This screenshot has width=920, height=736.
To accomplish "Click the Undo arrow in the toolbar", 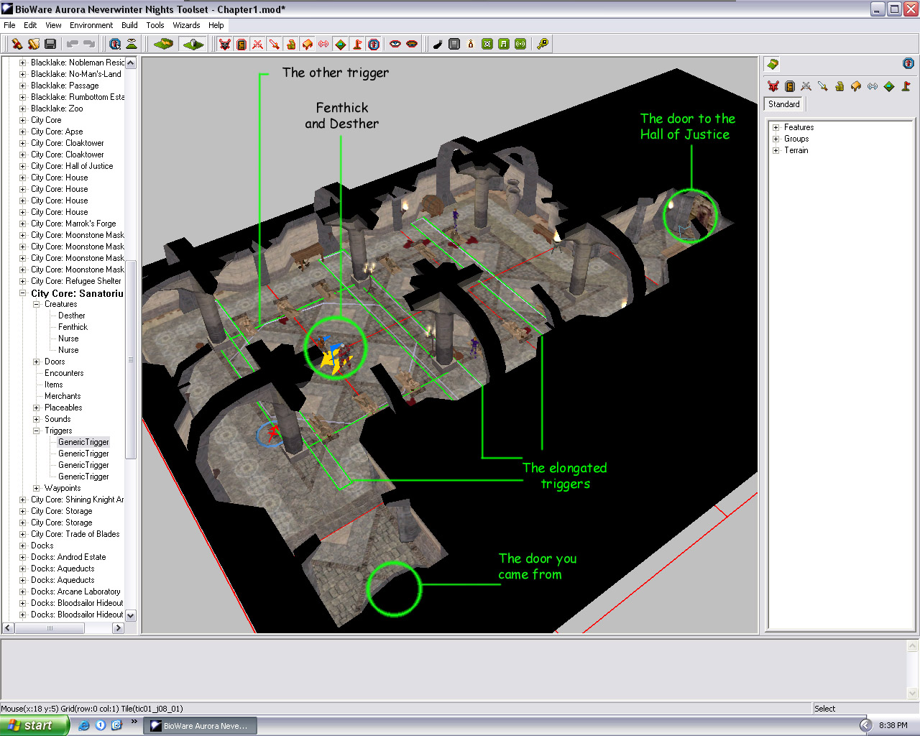I will [x=73, y=44].
